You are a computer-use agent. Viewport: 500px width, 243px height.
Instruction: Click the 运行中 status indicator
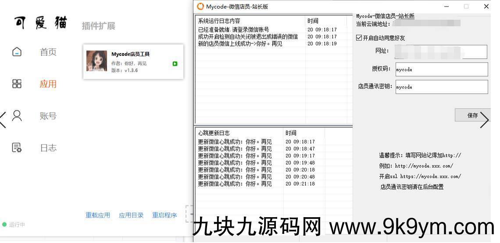click(x=14, y=225)
